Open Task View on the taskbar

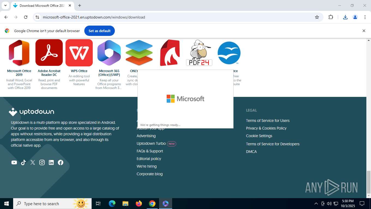click(98, 204)
